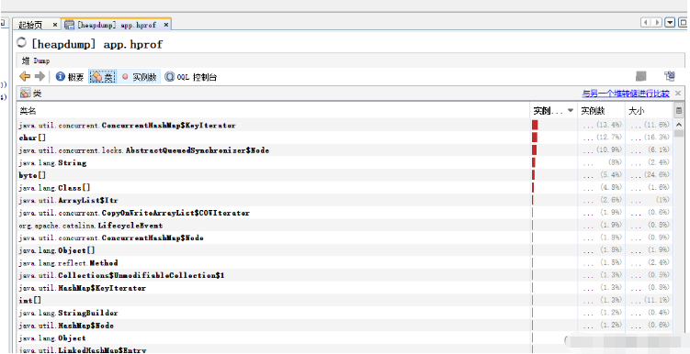The width and height of the screenshot is (690, 354).
Task: Click the red bar for char[] row
Action: (535, 138)
